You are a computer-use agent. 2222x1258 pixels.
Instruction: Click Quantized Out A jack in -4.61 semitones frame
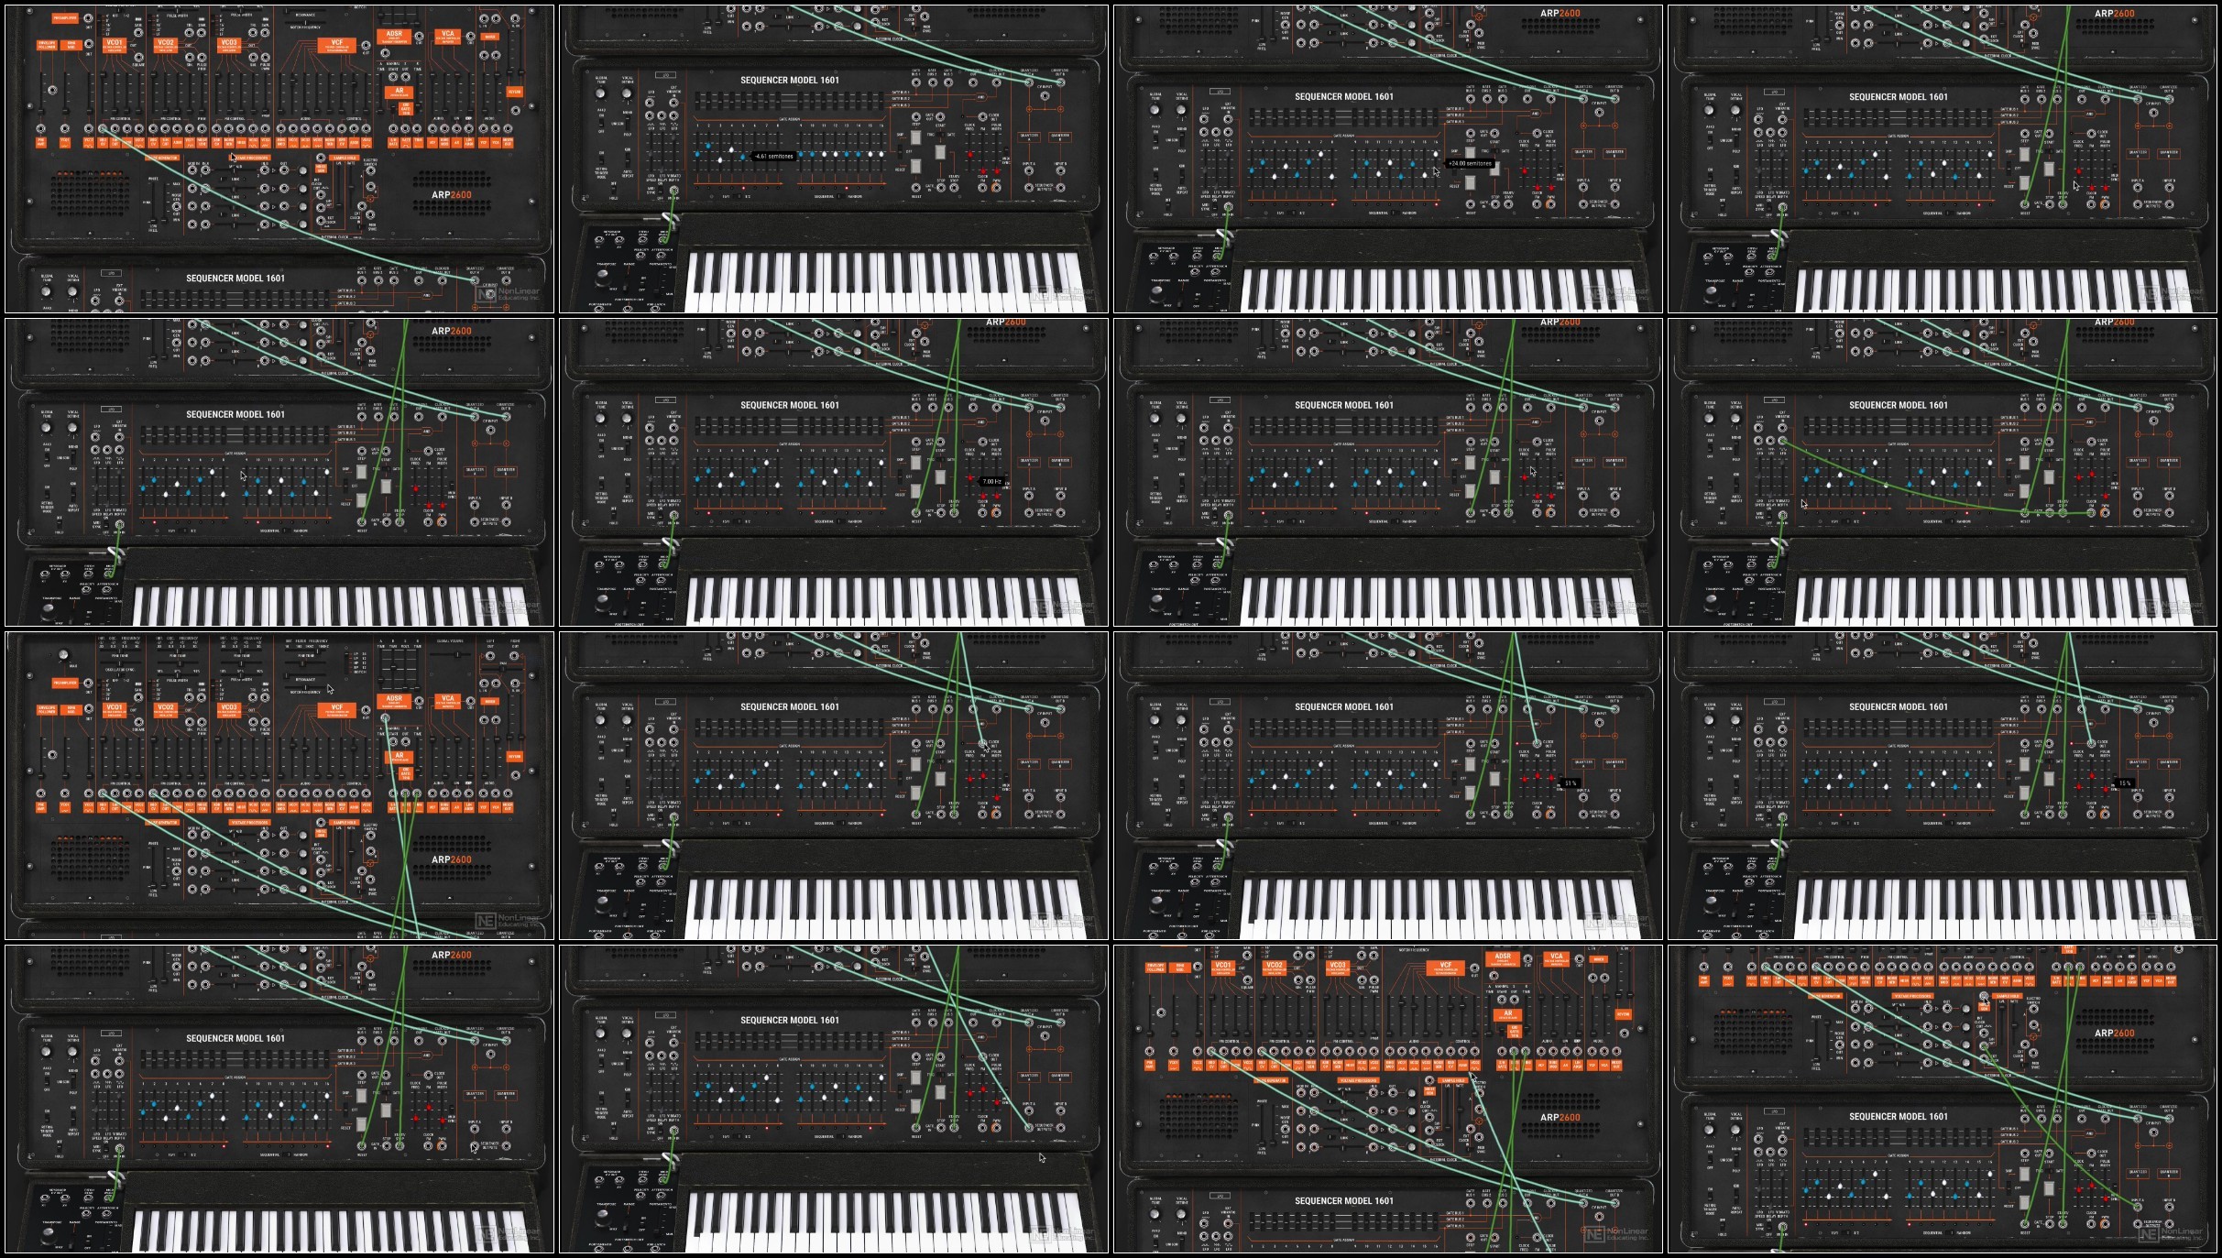click(1029, 82)
